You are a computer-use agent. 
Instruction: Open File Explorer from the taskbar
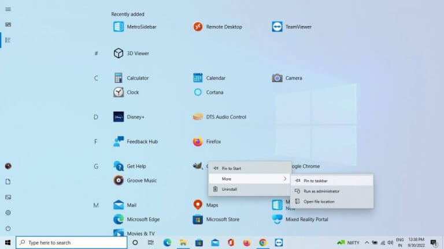[183, 243]
